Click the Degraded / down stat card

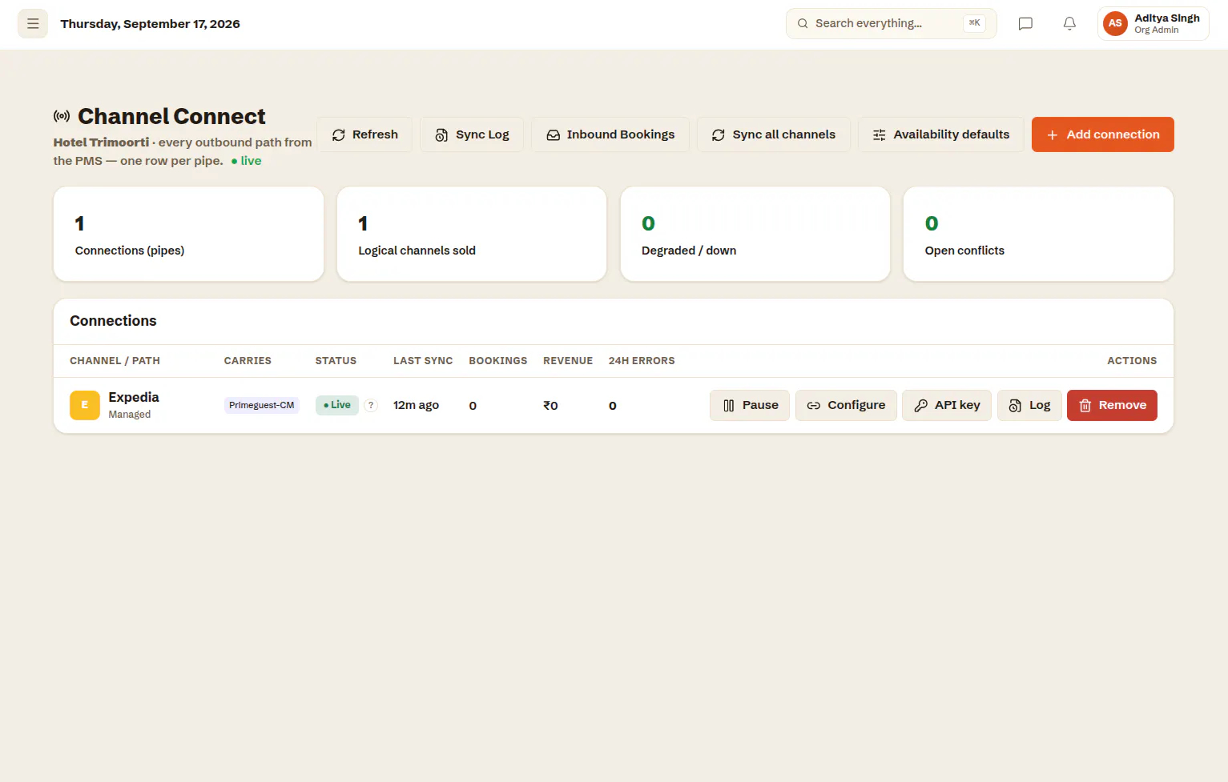[x=755, y=234]
